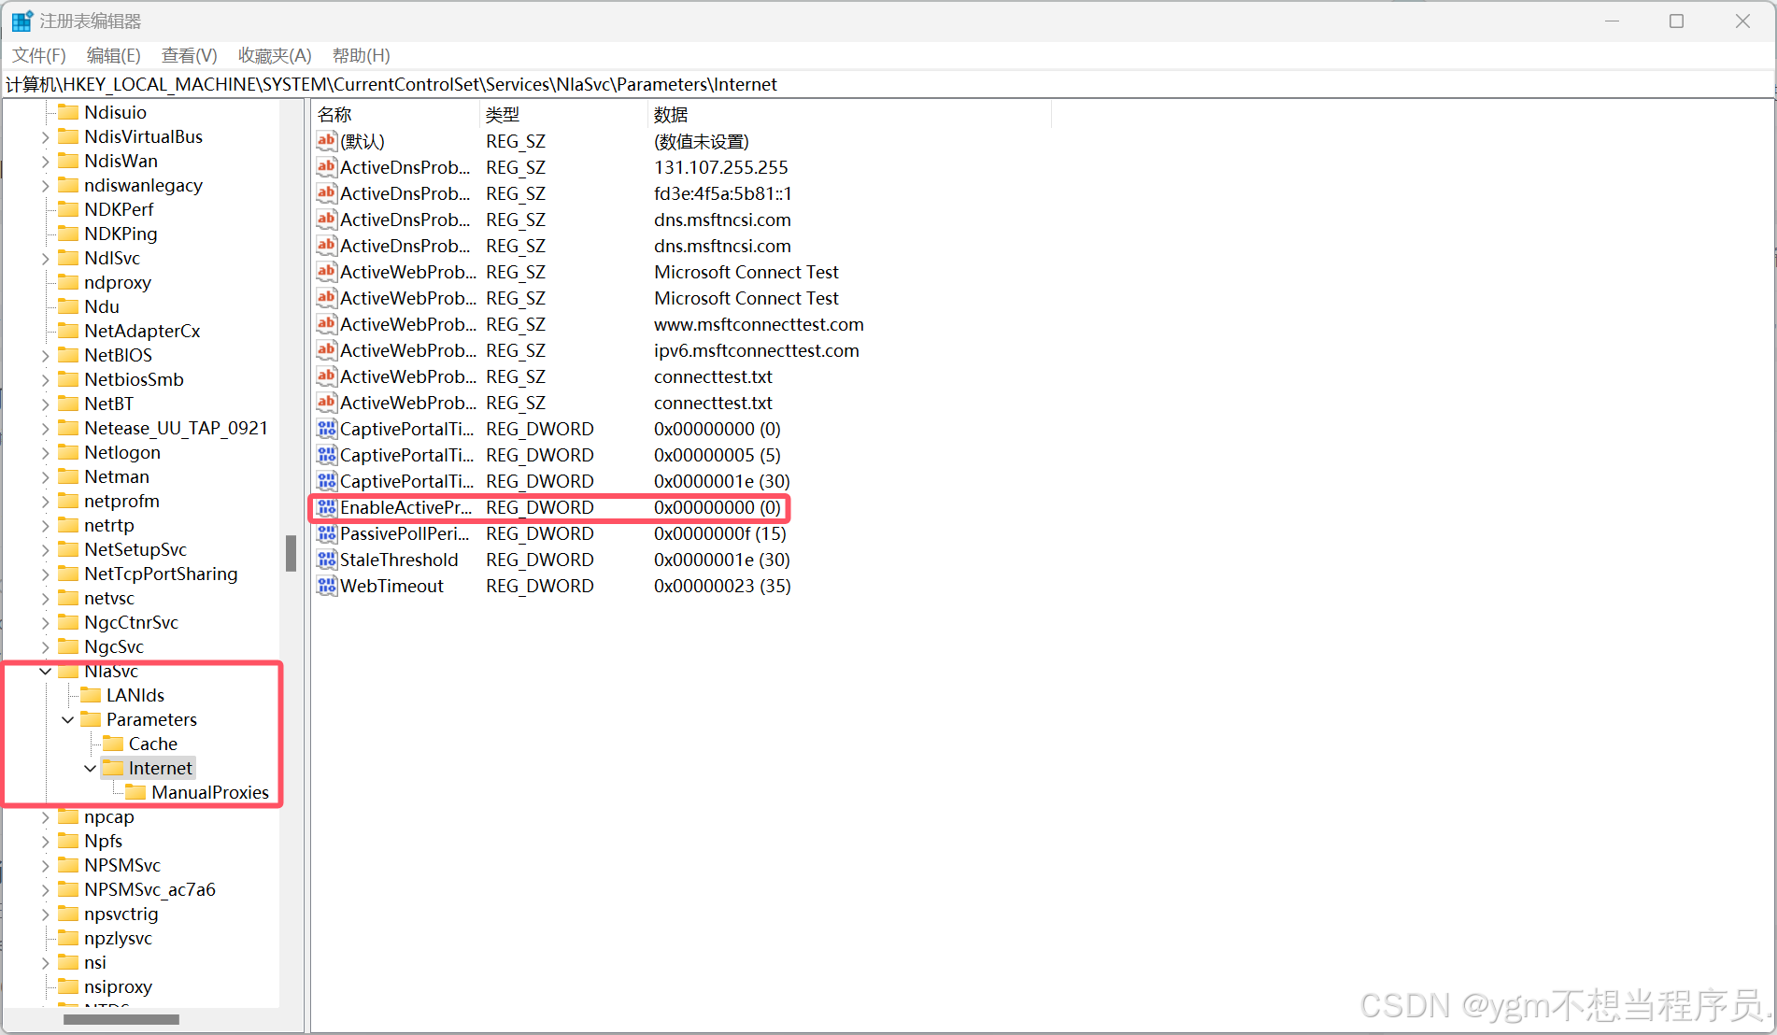Sort by the 数据 column header
1777x1035 pixels.
849,115
